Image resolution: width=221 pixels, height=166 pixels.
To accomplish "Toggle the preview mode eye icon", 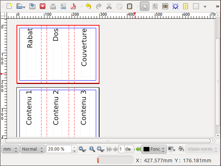I will pyautogui.click(x=181, y=149).
